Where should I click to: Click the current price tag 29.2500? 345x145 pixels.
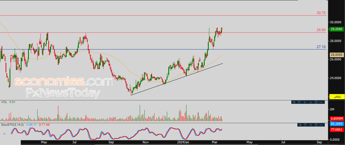click(336, 29)
